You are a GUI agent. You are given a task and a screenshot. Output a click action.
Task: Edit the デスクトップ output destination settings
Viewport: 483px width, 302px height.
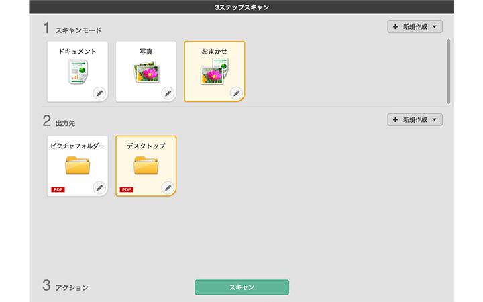click(x=167, y=187)
